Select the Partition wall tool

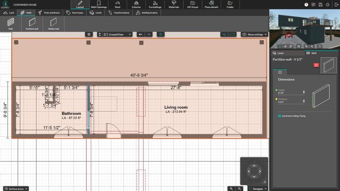(32, 23)
